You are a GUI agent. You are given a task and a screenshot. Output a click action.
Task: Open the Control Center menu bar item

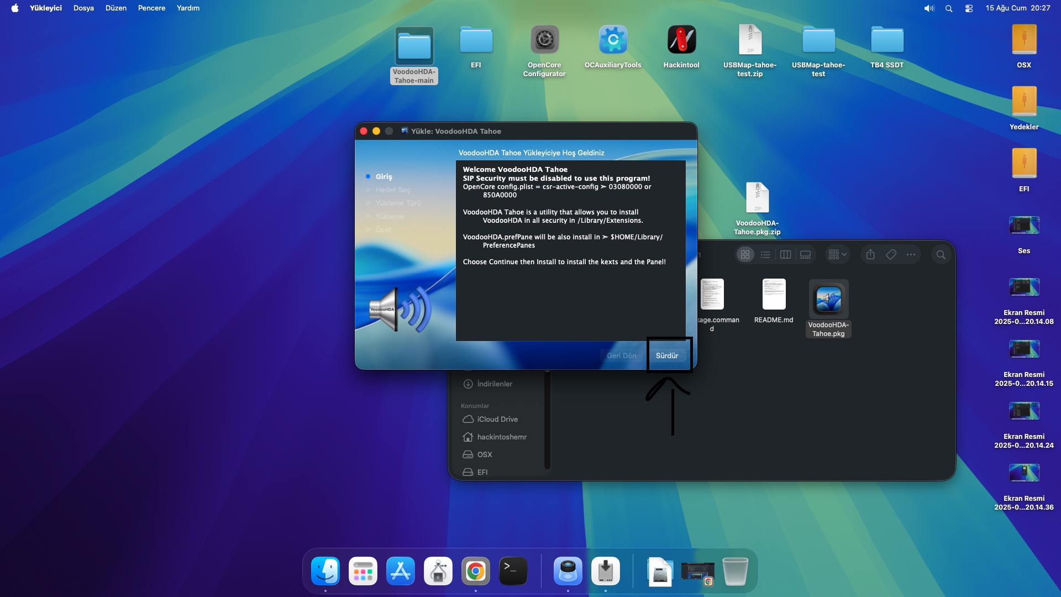(969, 8)
